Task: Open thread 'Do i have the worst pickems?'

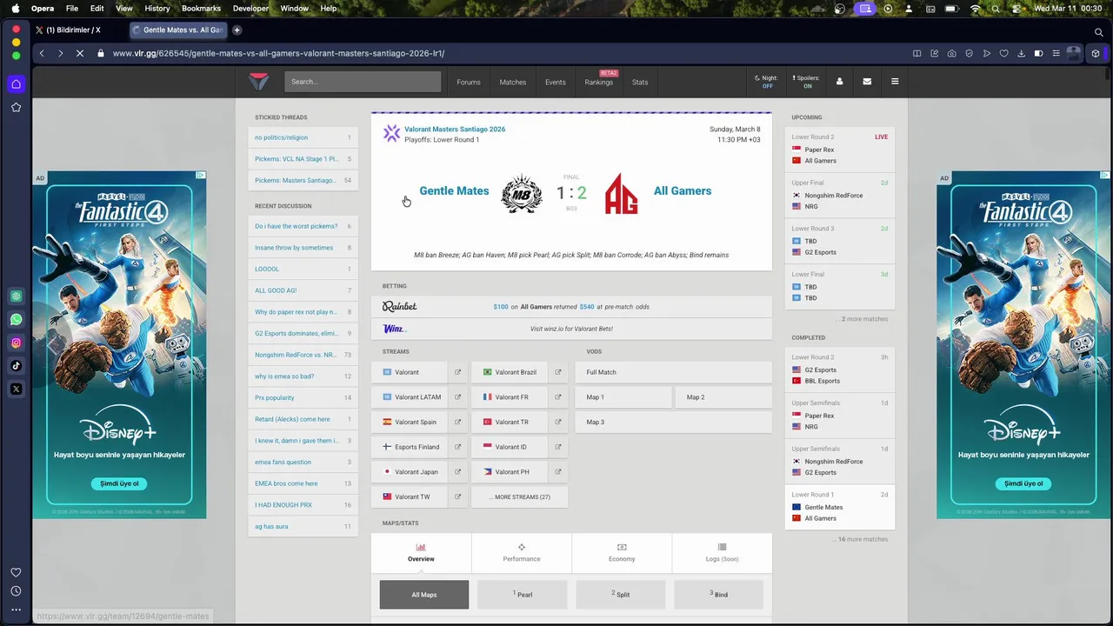Action: (x=303, y=226)
